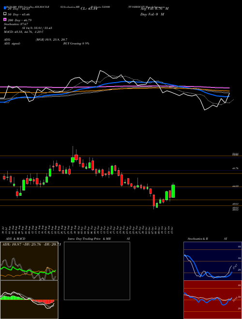242x319 pixels.
Task: Select the 50 Day = 45.46 label
Action: coord(18,14)
